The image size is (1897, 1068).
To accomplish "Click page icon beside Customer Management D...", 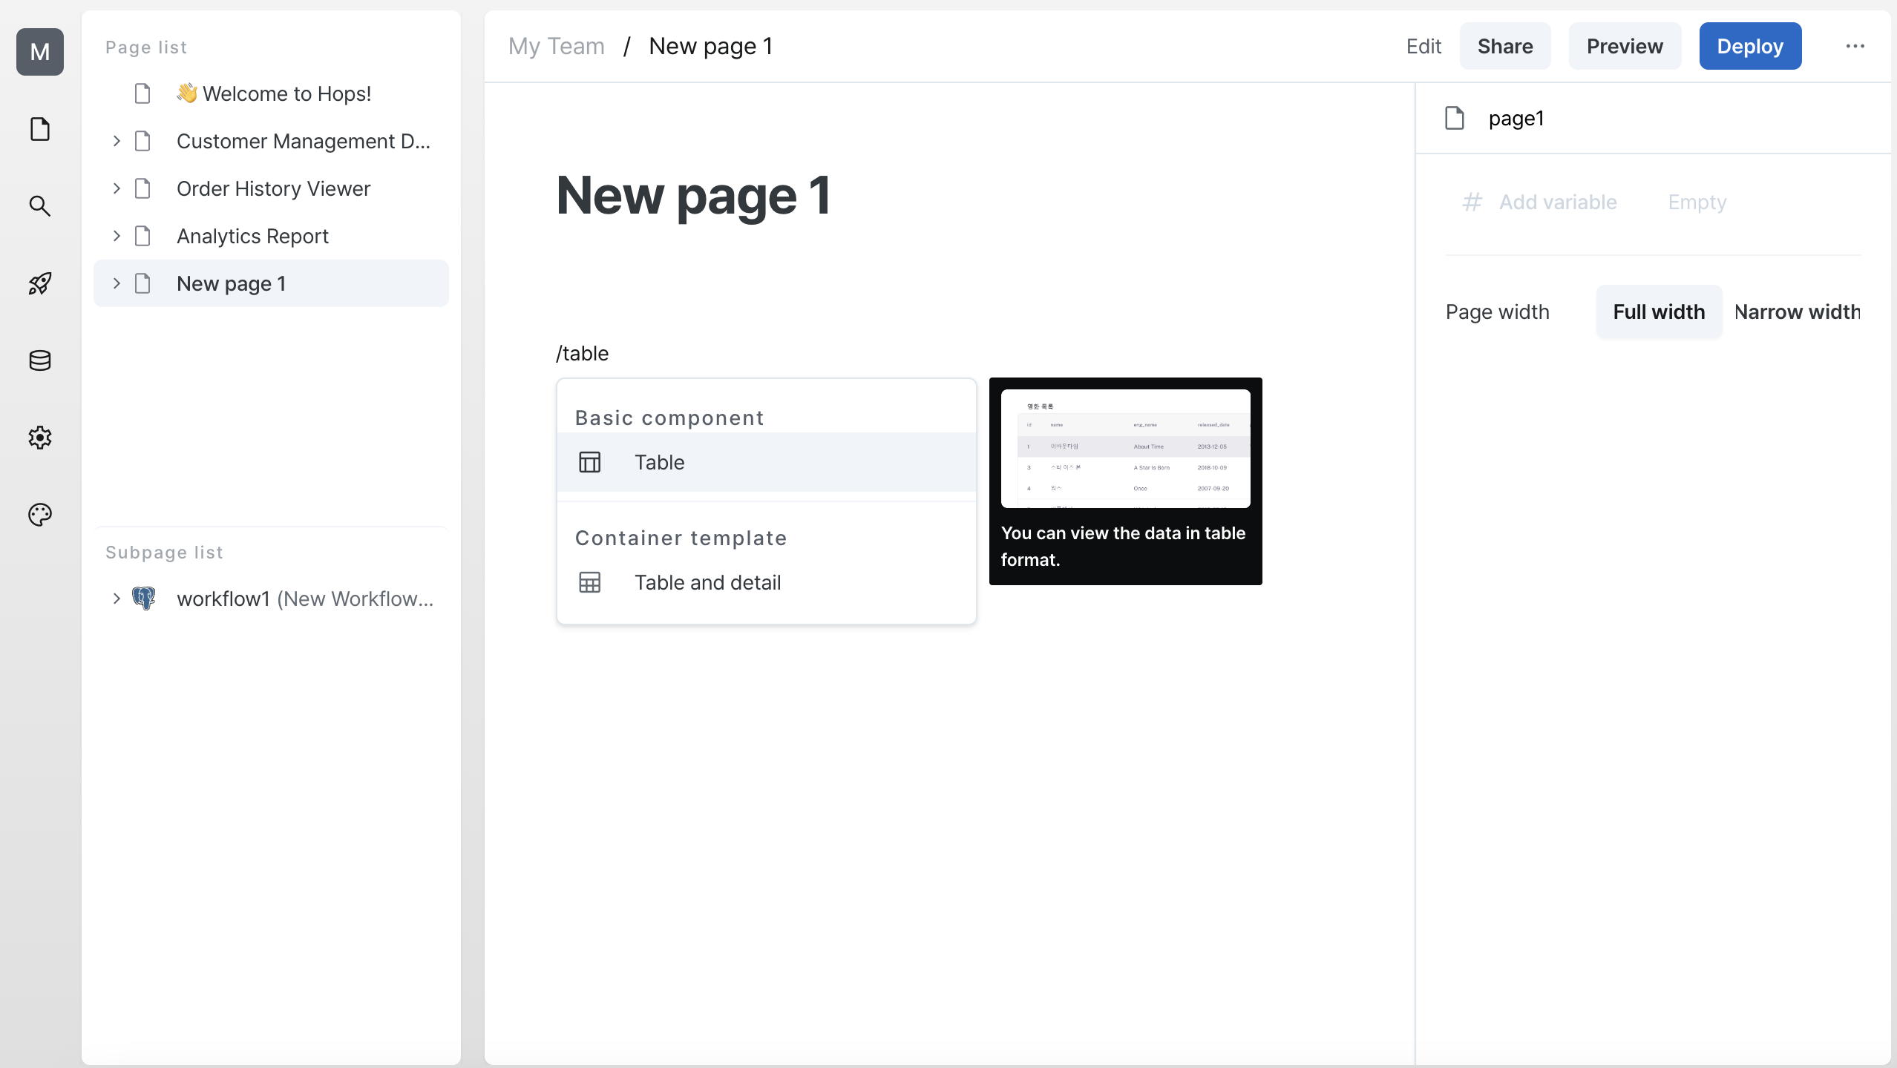I will pos(142,141).
